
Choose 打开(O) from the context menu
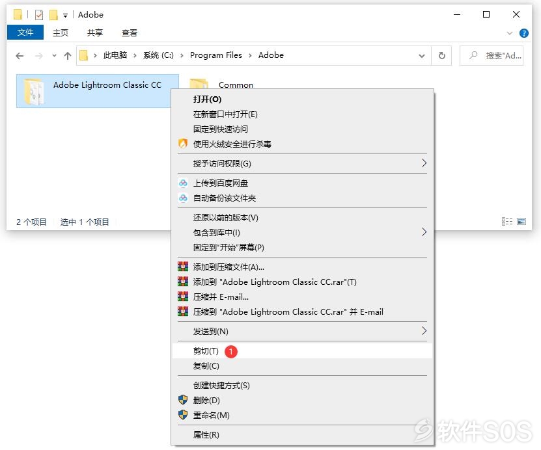click(x=302, y=99)
